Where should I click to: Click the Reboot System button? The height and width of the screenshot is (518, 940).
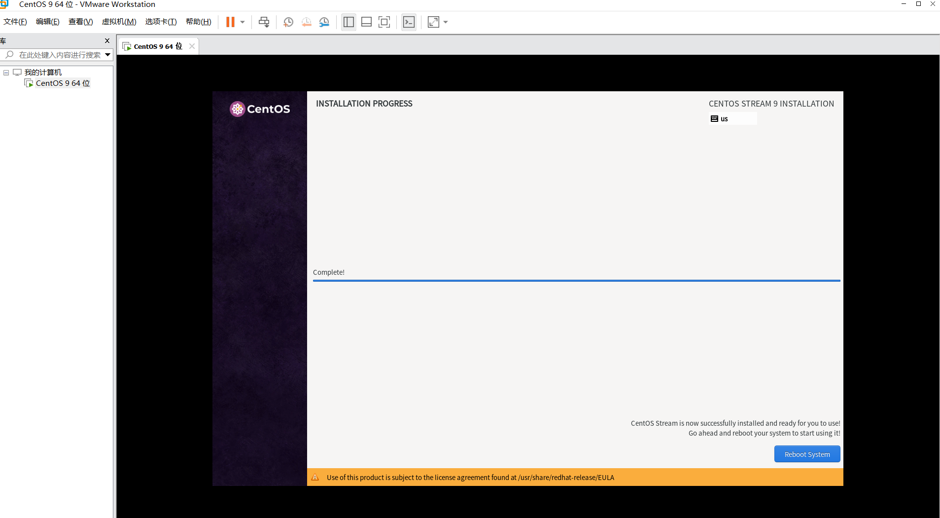807,454
